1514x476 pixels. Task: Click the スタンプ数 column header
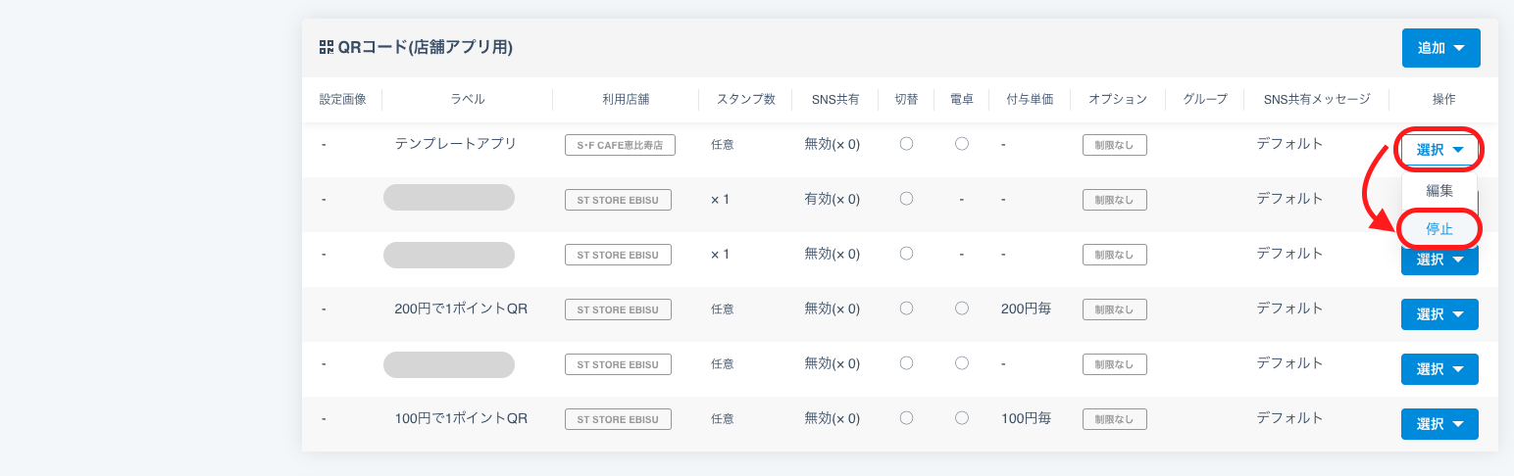click(x=745, y=99)
